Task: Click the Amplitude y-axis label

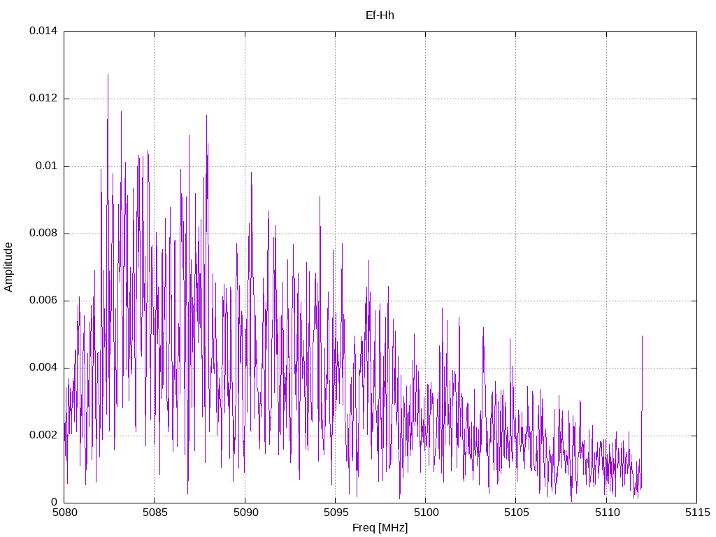Action: pos(8,267)
